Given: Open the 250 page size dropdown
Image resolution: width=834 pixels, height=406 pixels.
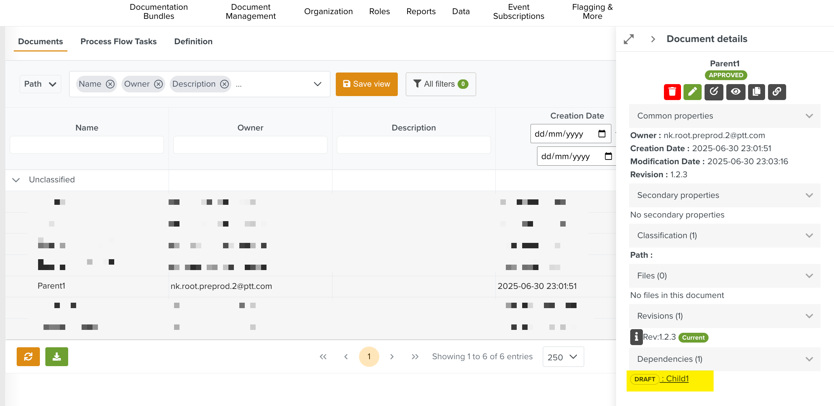Looking at the screenshot, I should (x=563, y=357).
